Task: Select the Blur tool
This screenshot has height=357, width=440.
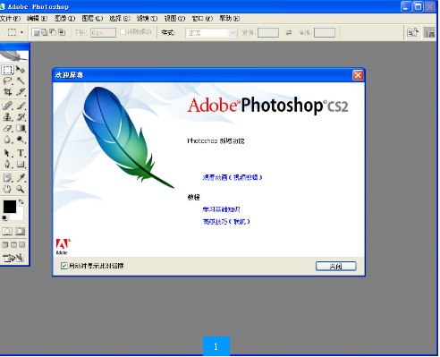Action: tap(7, 140)
